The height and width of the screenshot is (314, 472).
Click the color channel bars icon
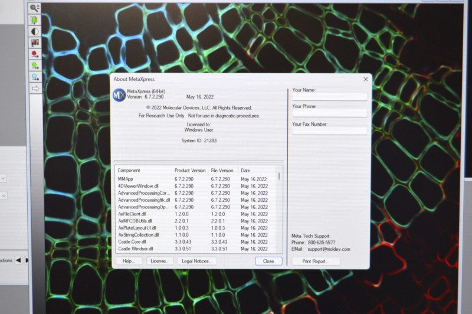[x=35, y=42]
